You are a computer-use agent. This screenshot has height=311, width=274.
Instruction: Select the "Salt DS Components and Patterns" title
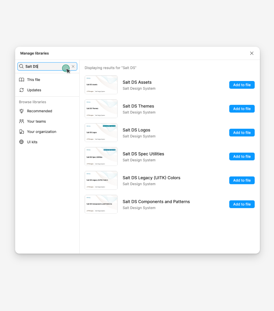tap(156, 202)
